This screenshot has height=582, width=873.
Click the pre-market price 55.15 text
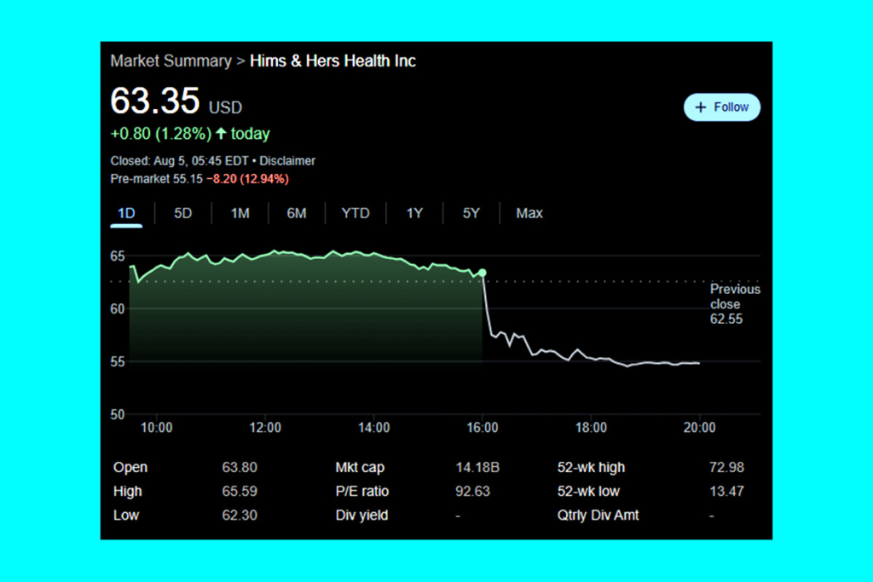[176, 179]
